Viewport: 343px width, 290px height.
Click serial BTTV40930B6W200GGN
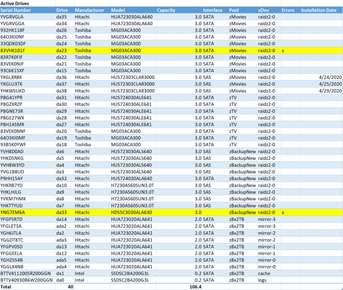[26, 280]
